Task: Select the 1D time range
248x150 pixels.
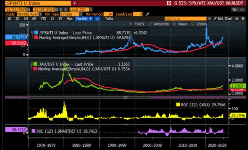Action: (9, 18)
